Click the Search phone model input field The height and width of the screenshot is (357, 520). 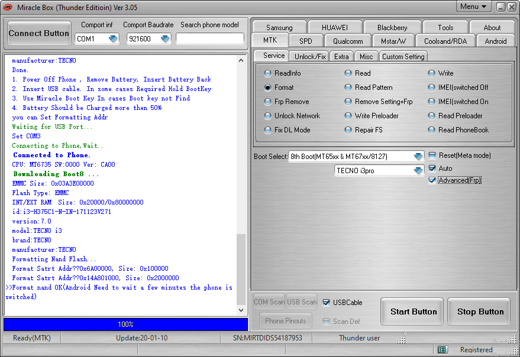tap(210, 39)
